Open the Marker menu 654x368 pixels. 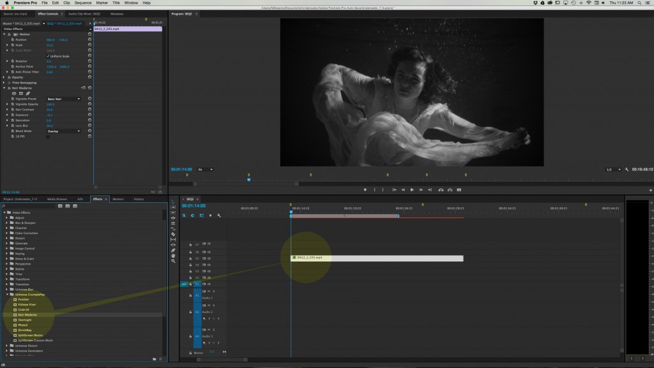click(x=102, y=3)
